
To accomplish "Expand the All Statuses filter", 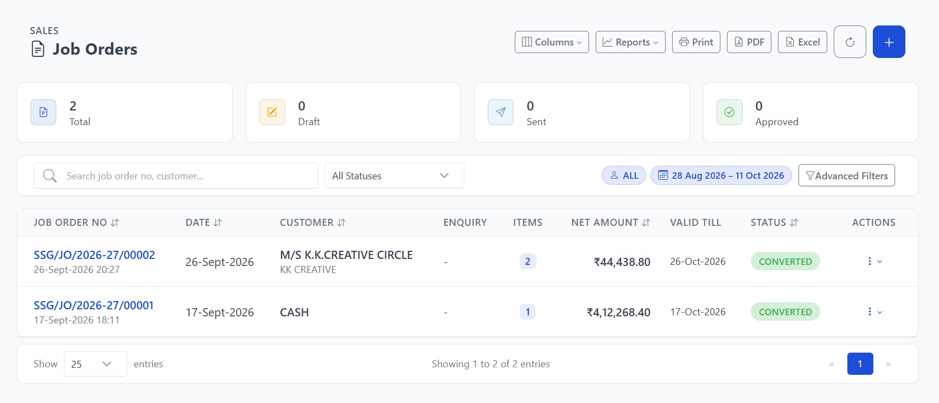I will tap(394, 175).
